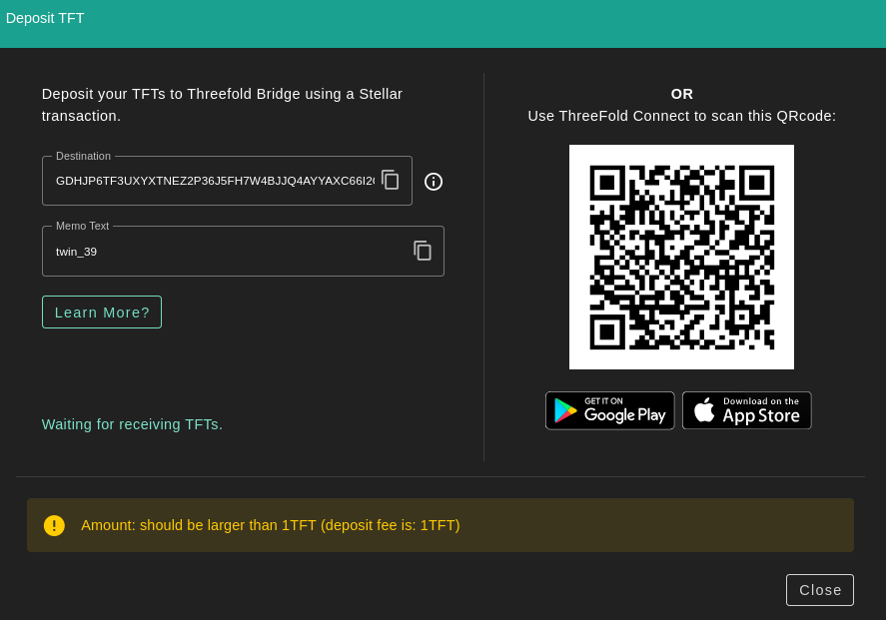The height and width of the screenshot is (620, 886).
Task: Click the yellow warning icon in alert
Action: pos(54,525)
